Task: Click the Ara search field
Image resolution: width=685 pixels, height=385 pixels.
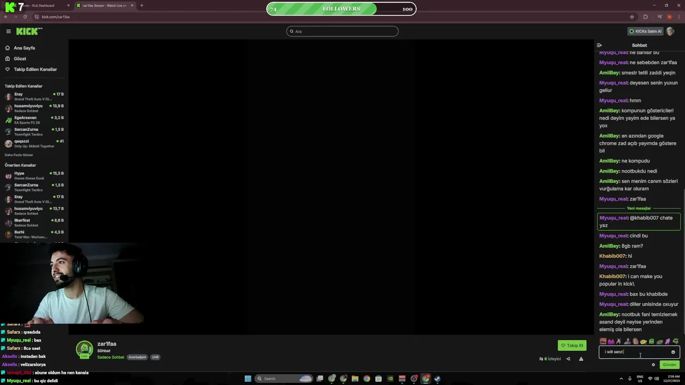Action: click(342, 32)
